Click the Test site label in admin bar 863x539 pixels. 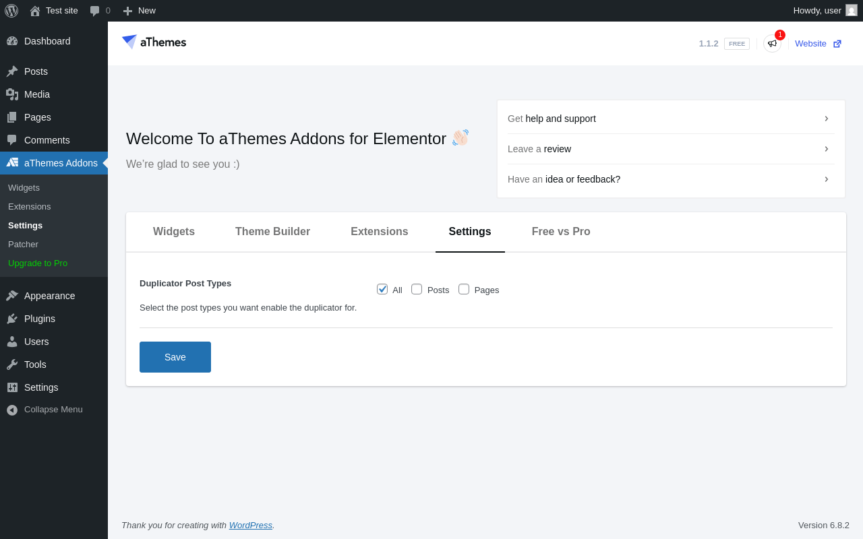[62, 11]
